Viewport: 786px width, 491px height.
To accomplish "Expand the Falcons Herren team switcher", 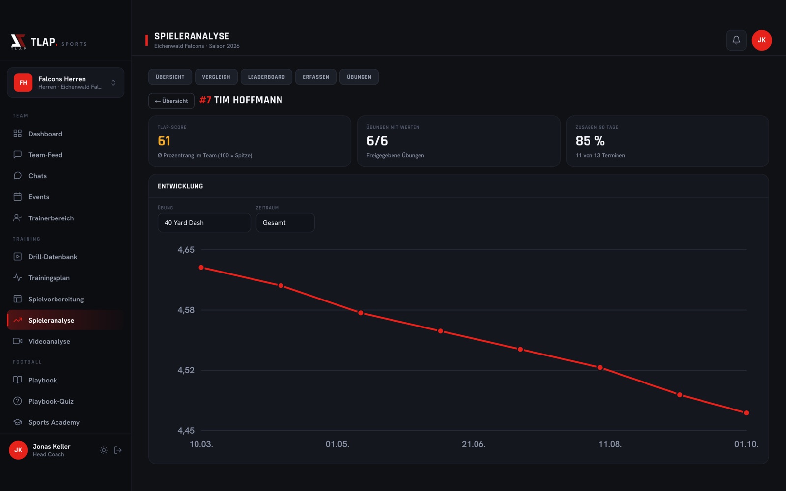I will [65, 82].
